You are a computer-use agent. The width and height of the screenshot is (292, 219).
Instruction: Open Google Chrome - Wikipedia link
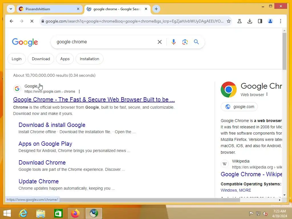(251, 174)
